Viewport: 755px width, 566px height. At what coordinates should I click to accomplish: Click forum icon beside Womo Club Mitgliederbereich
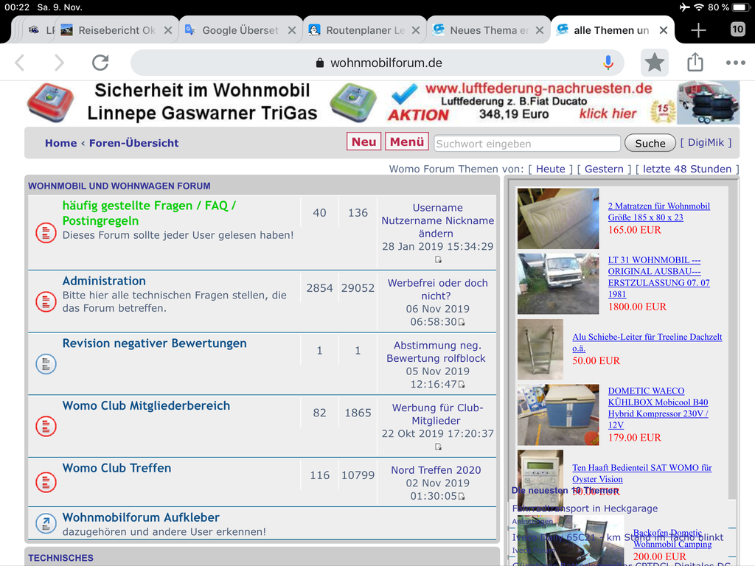pos(46,427)
